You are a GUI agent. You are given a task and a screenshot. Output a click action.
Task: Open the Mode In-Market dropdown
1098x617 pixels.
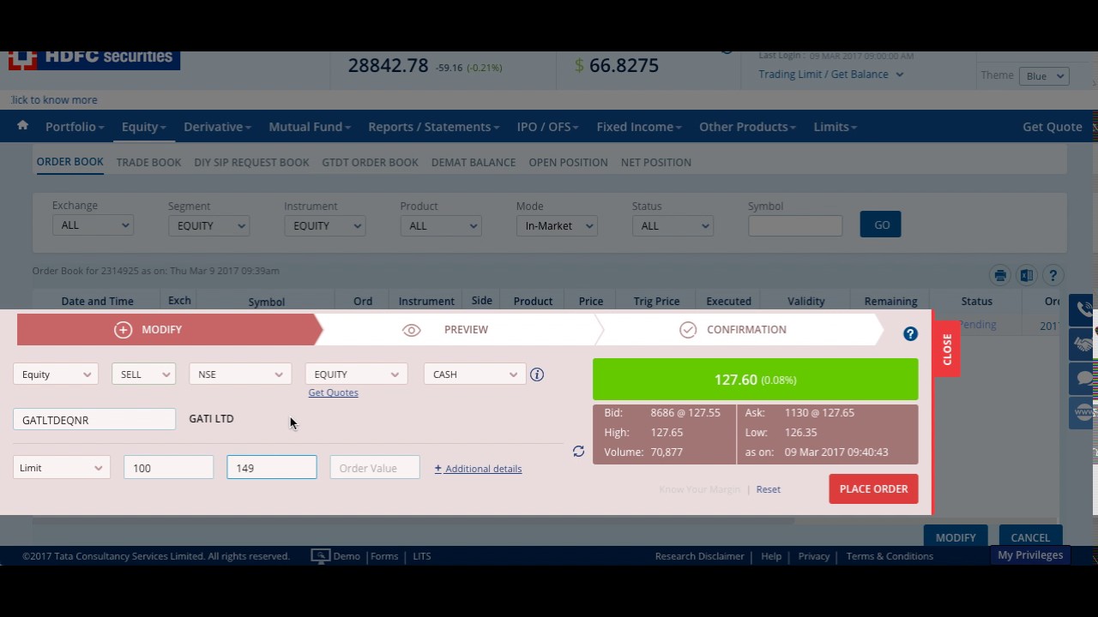tap(556, 225)
